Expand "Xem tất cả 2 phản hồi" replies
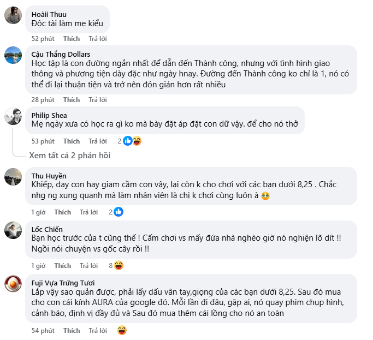The width and height of the screenshot is (373, 340). [70, 156]
